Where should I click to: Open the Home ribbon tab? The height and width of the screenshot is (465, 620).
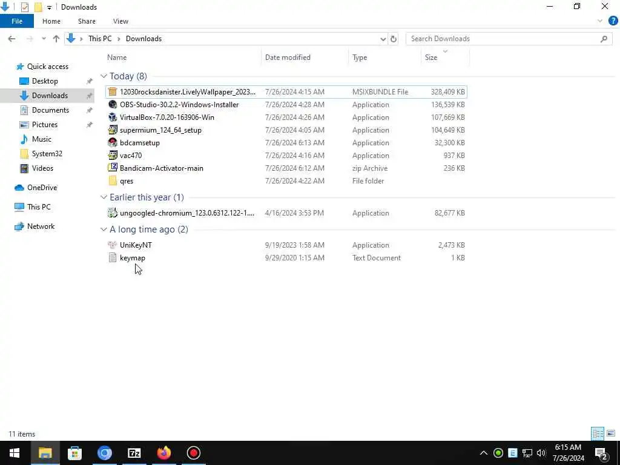click(51, 21)
